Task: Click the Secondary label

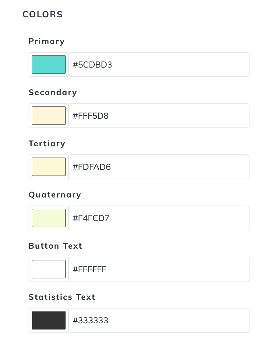Action: coord(53,92)
